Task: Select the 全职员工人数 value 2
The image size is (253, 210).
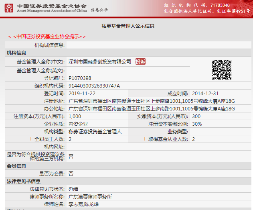Action: [x=70, y=139]
